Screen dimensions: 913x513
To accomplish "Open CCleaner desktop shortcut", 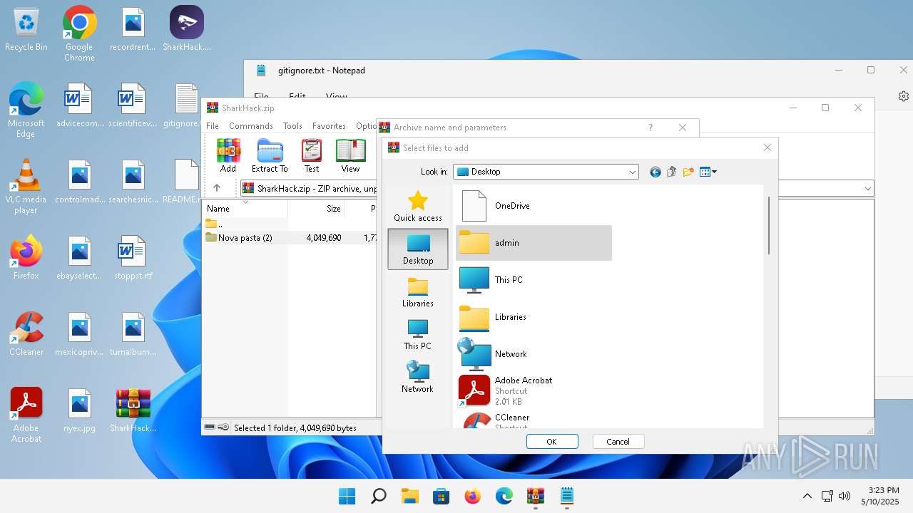I will tap(26, 333).
